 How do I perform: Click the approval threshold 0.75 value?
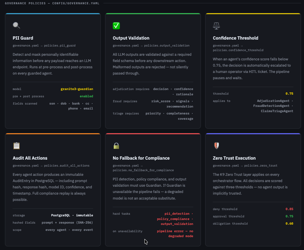tap(289, 216)
